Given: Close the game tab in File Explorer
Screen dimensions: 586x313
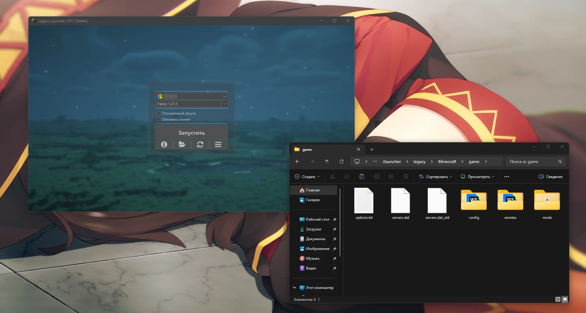Looking at the screenshot, I should pos(359,149).
